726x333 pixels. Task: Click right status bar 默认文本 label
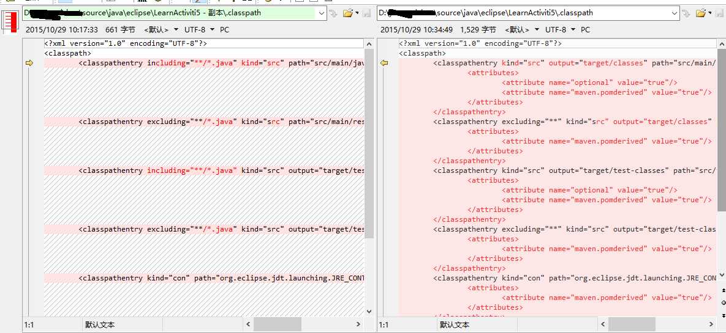(455, 325)
